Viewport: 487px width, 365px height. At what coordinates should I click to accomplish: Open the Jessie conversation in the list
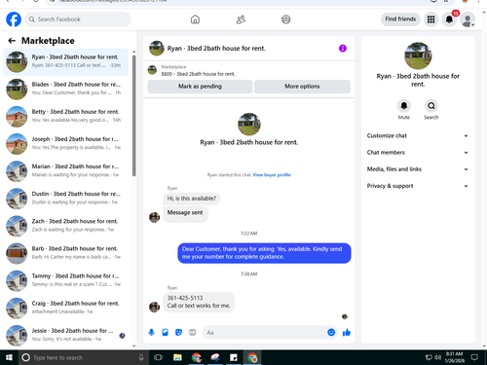click(x=65, y=335)
